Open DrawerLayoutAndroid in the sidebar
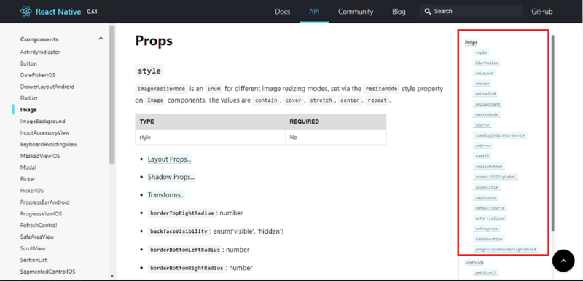Screen dimensions: 583x281 point(47,87)
